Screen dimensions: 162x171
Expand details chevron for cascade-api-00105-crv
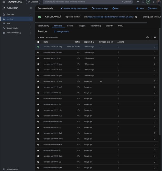click(x=155, y=58)
